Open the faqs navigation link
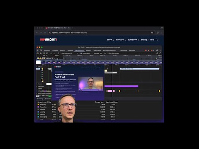 pyautogui.click(x=152, y=40)
